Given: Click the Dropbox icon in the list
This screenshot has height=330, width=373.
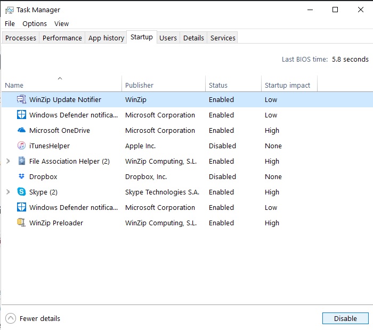Looking at the screenshot, I should 21,176.
